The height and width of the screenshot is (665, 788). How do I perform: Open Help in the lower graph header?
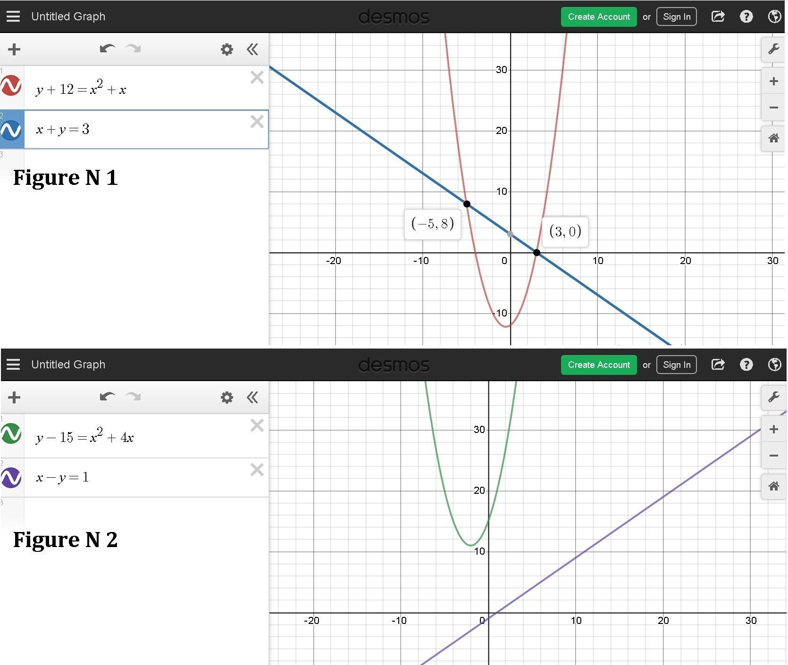pyautogui.click(x=746, y=365)
